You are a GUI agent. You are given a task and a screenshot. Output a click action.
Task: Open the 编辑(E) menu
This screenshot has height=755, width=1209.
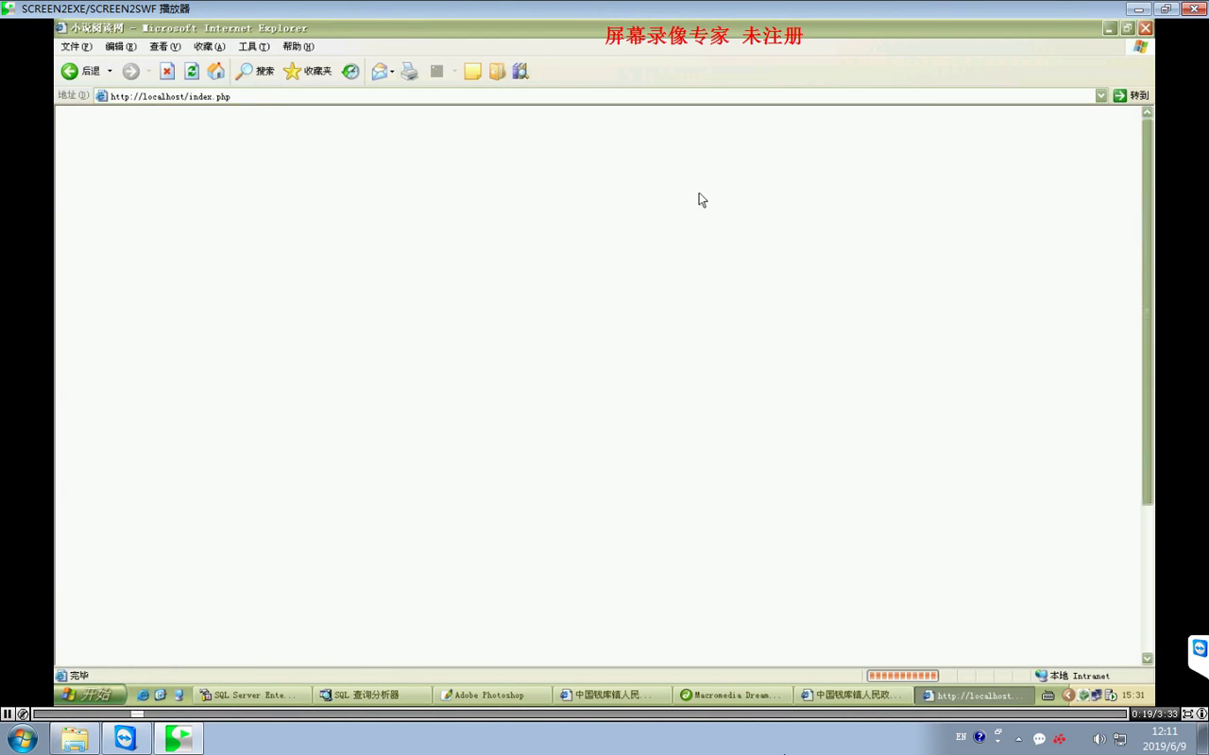(x=121, y=46)
